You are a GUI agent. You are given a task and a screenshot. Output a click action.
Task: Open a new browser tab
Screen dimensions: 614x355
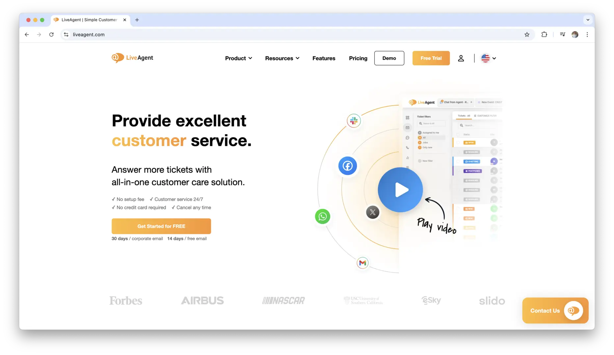137,20
